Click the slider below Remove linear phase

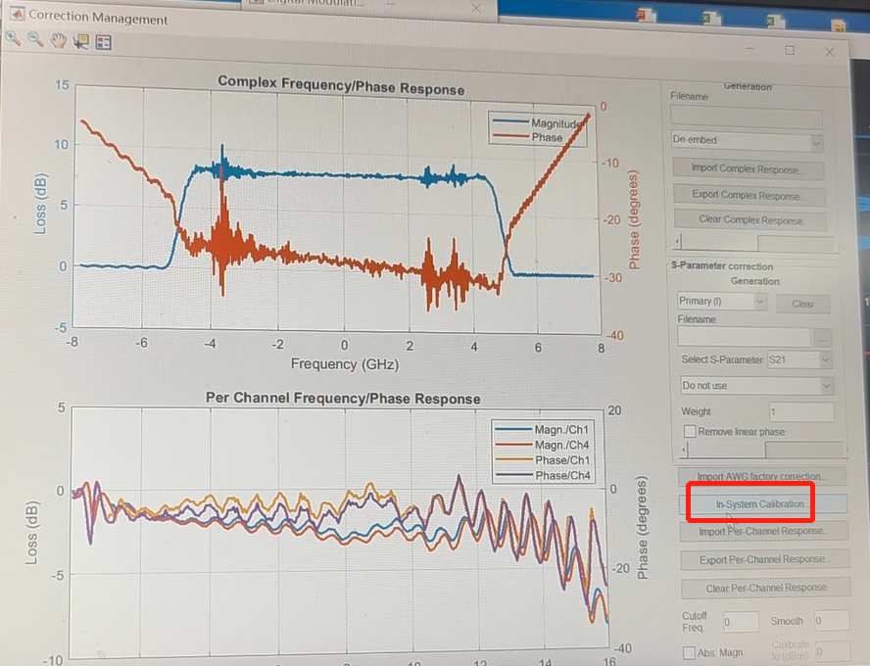pos(763,450)
